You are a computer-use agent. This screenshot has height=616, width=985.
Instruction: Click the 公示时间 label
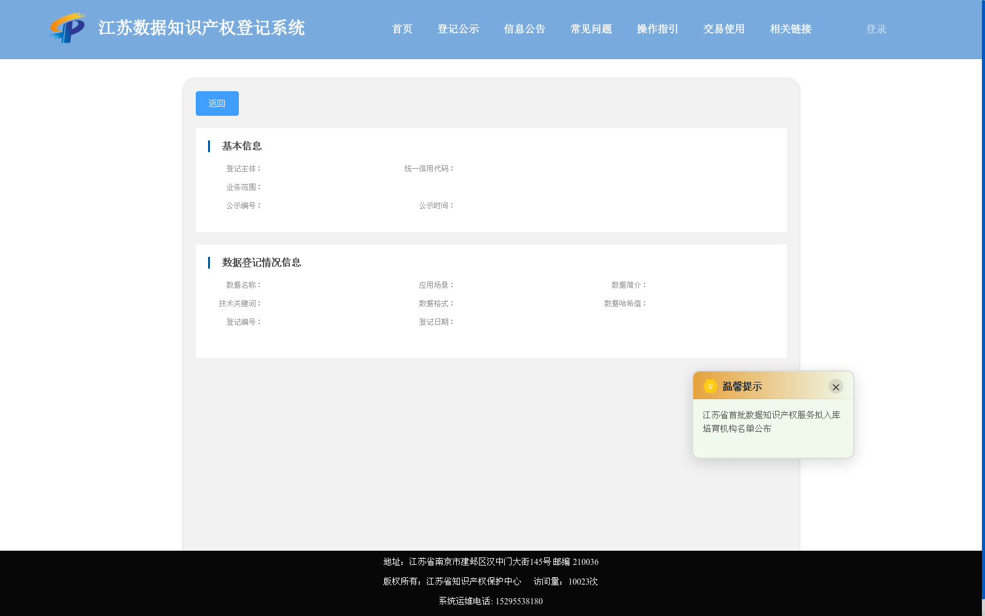(x=436, y=206)
